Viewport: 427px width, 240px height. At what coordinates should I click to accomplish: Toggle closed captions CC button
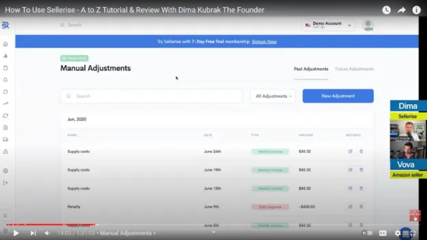(x=383, y=233)
